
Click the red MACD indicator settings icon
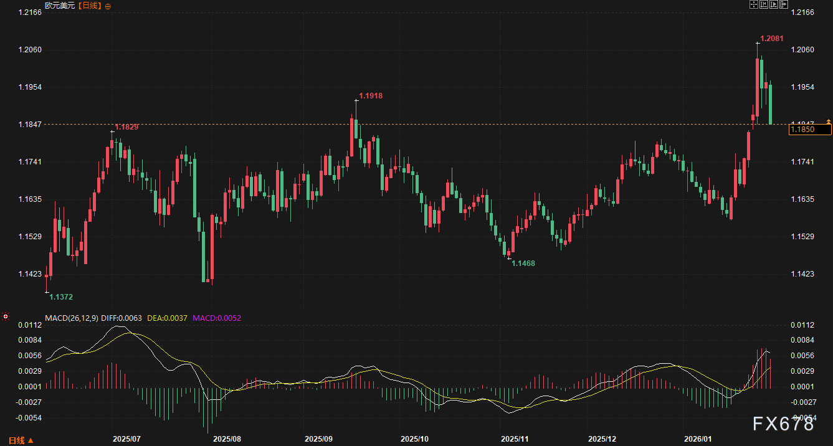click(6, 317)
